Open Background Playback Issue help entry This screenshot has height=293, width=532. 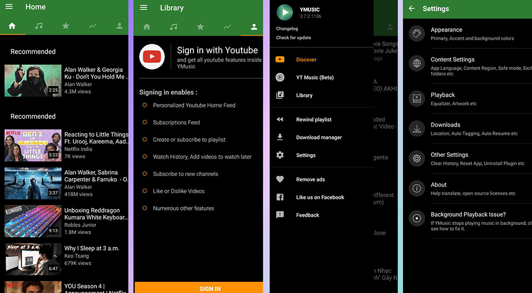468,218
